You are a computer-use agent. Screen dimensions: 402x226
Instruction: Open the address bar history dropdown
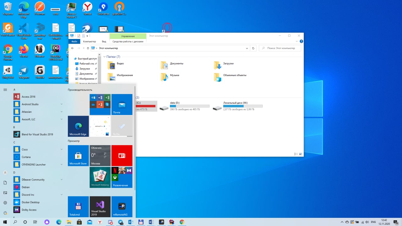(247, 48)
